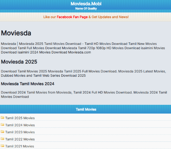The height and width of the screenshot is (149, 171).
Task: Click the paragraph starting 'Download 2024 Tamil Movies'
Action: point(84,95)
